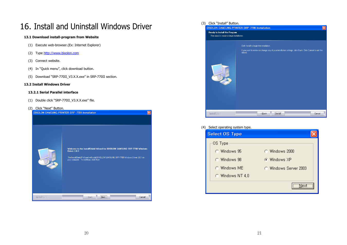Click heading '16. Install and Uninstall Windows Driver'
This screenshot has width=347, height=245.
click(86, 26)
